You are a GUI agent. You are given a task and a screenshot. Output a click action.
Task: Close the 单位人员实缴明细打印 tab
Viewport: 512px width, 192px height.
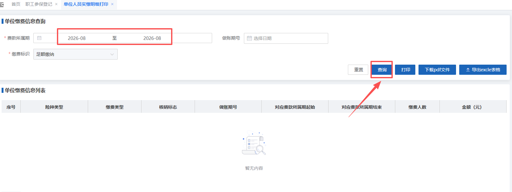[x=112, y=4]
